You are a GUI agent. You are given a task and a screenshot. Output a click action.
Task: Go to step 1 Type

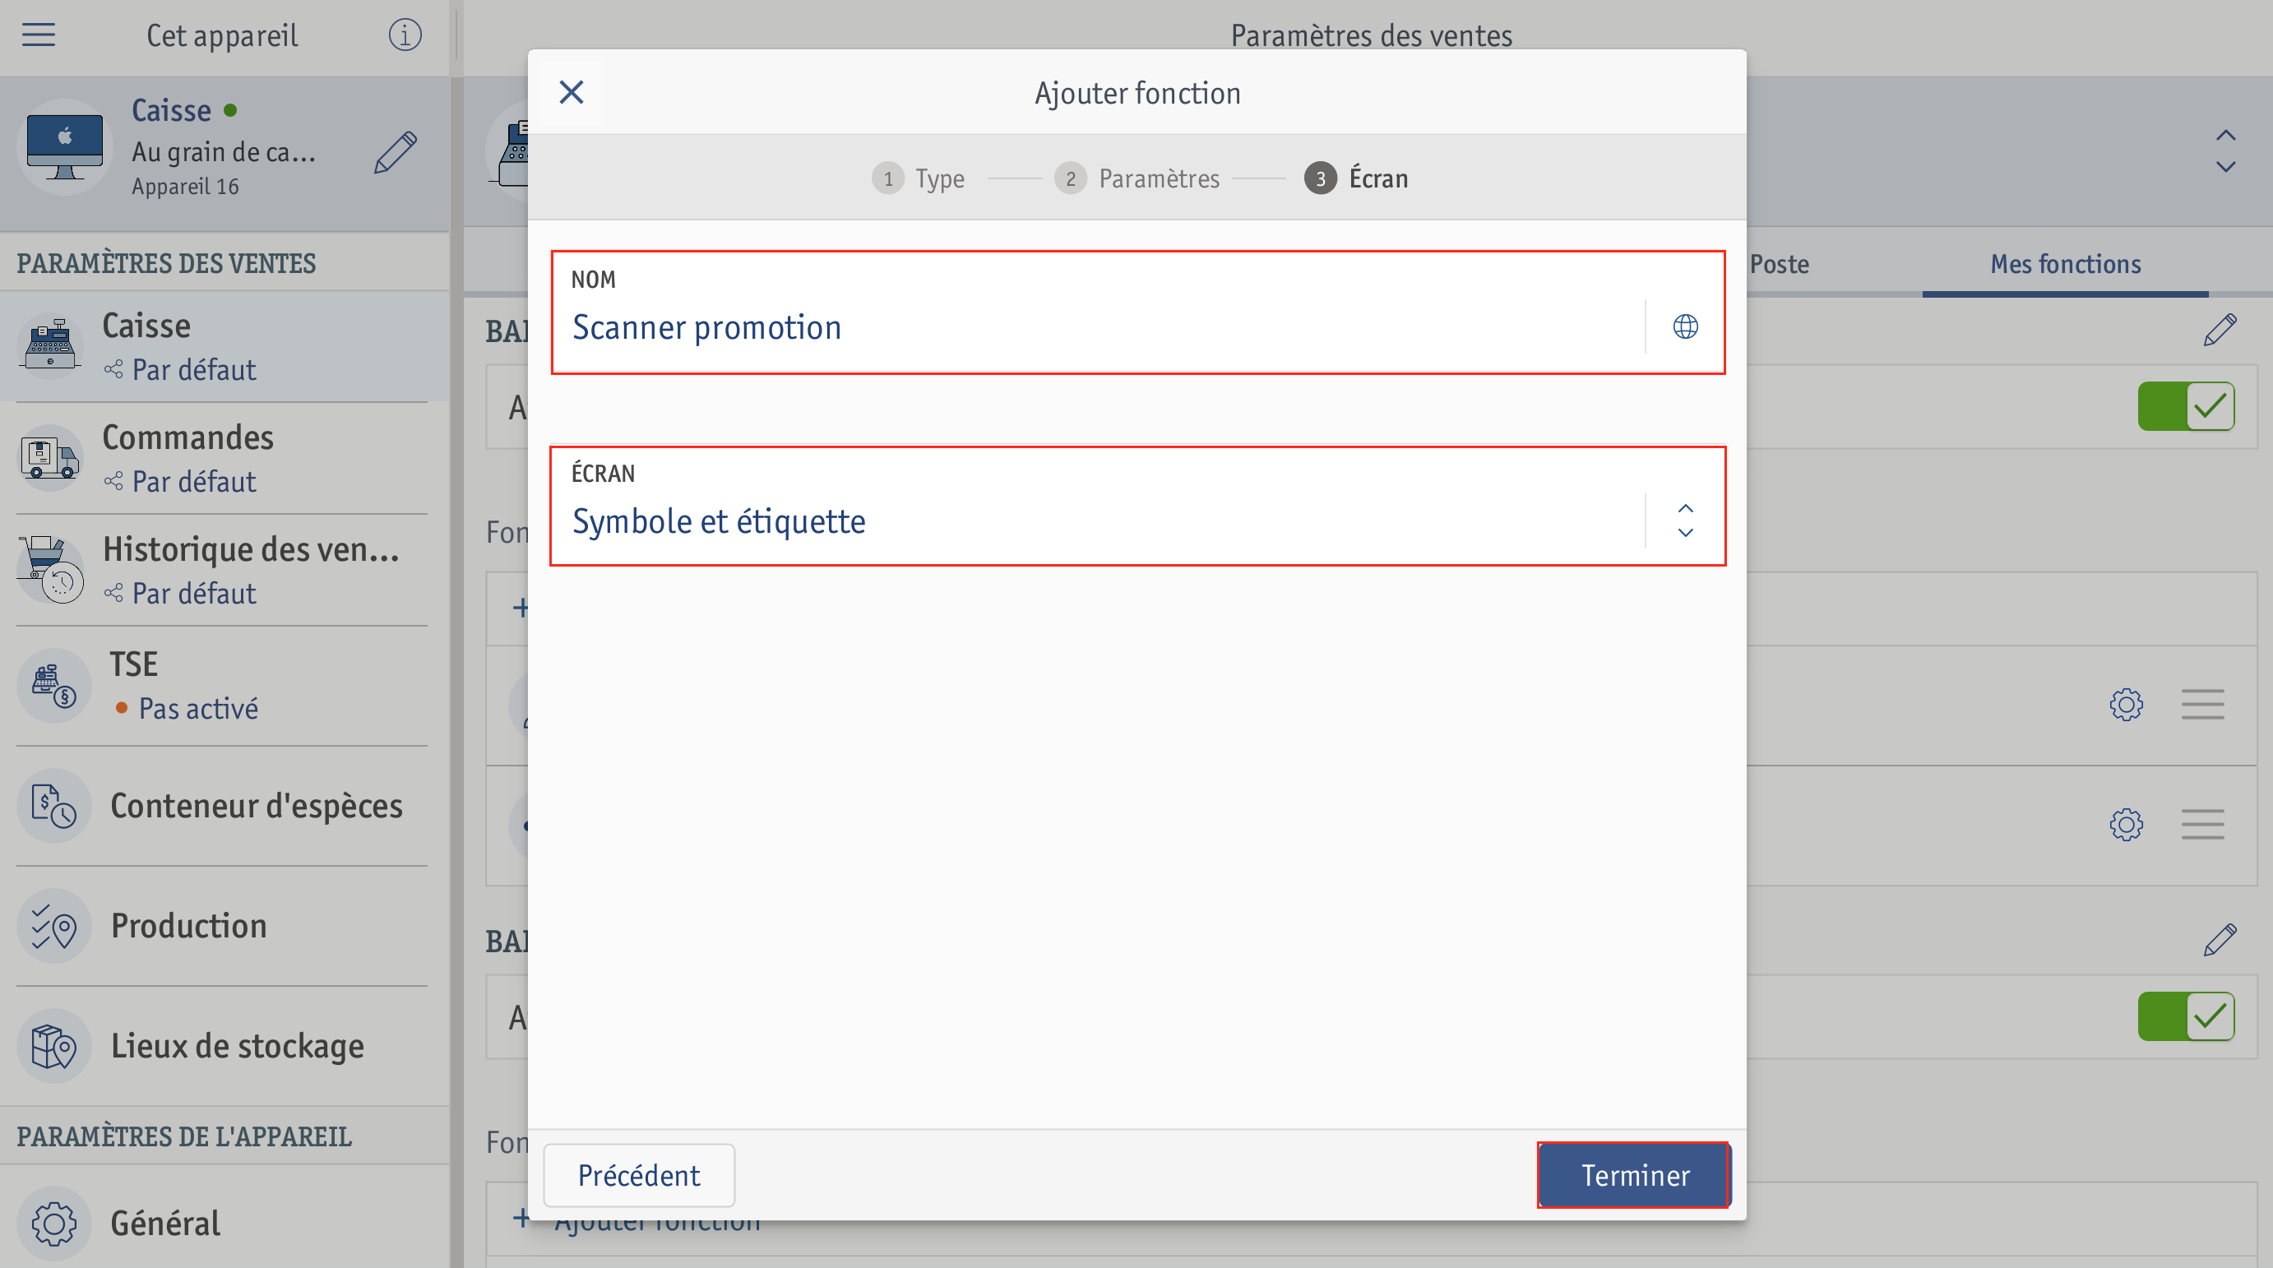click(x=918, y=178)
